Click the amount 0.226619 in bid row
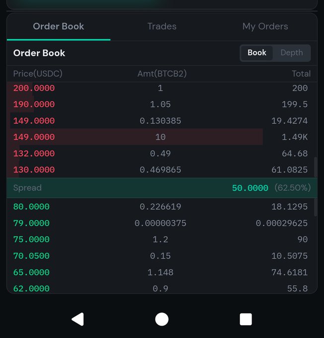The height and width of the screenshot is (338, 324). click(x=161, y=207)
